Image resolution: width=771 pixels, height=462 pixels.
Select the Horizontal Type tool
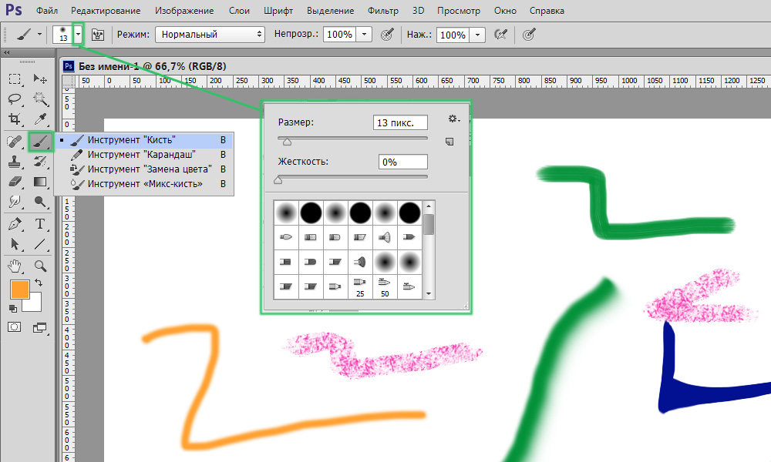pyautogui.click(x=40, y=224)
